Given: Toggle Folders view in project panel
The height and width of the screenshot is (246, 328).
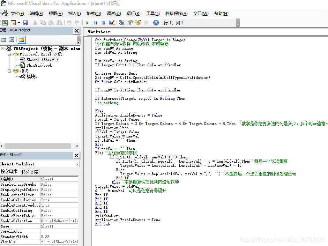Looking at the screenshot, I should click(x=22, y=40).
